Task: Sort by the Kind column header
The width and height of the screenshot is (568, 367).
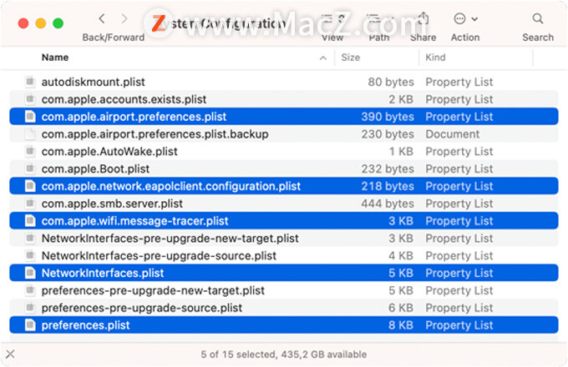Action: [435, 58]
